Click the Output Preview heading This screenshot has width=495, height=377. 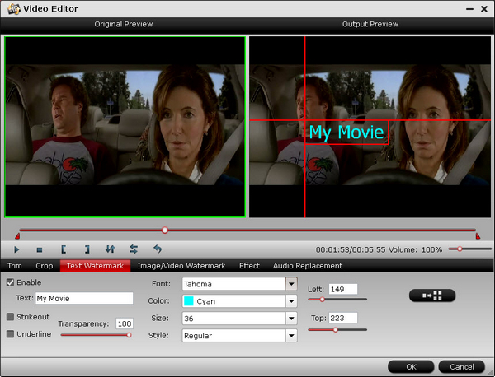370,24
